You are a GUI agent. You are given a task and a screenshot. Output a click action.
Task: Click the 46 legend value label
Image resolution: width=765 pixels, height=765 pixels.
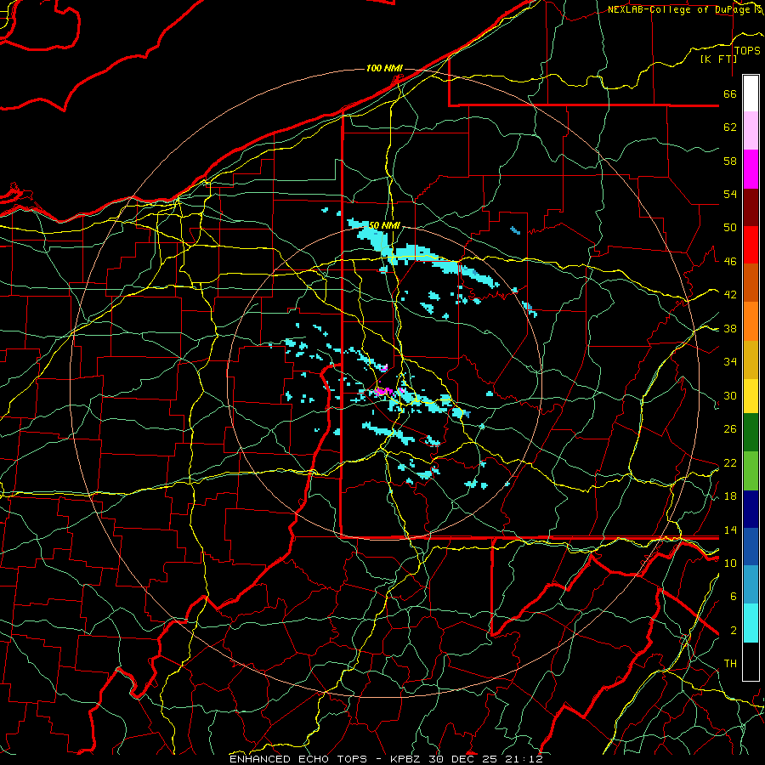pos(730,261)
